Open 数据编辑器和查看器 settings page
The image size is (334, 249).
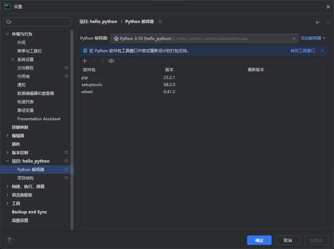[x=36, y=94]
